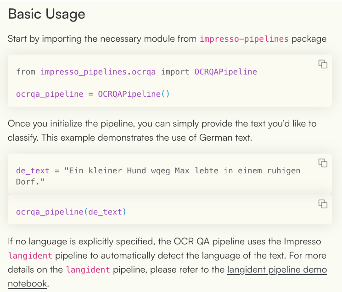Screen dimensions: 342x292
Task: Click "de_text" argument inside ocrqa_pipeline call
Action: (105, 212)
